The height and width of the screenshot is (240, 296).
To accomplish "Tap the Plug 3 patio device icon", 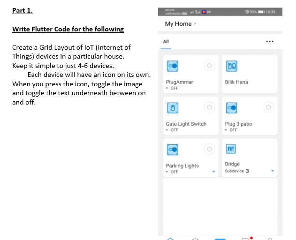I will click(231, 108).
